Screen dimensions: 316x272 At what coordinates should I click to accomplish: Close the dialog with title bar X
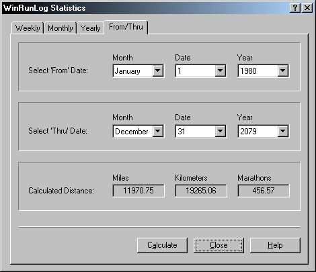(x=307, y=8)
